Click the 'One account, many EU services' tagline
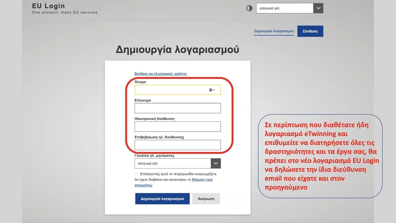Screen dimensions: 396x223 (x=65, y=12)
